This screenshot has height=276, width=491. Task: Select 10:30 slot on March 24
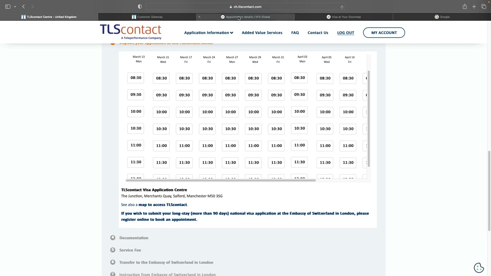(208, 129)
